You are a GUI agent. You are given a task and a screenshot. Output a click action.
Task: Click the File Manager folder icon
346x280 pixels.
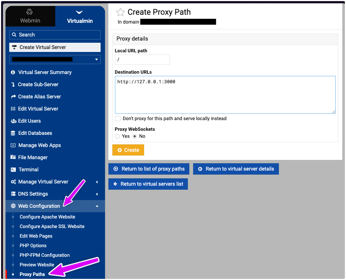[x=14, y=158]
